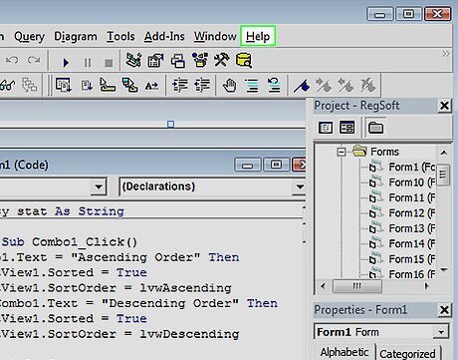Open the Data View Window icon
This screenshot has height=360, width=458.
point(244,60)
